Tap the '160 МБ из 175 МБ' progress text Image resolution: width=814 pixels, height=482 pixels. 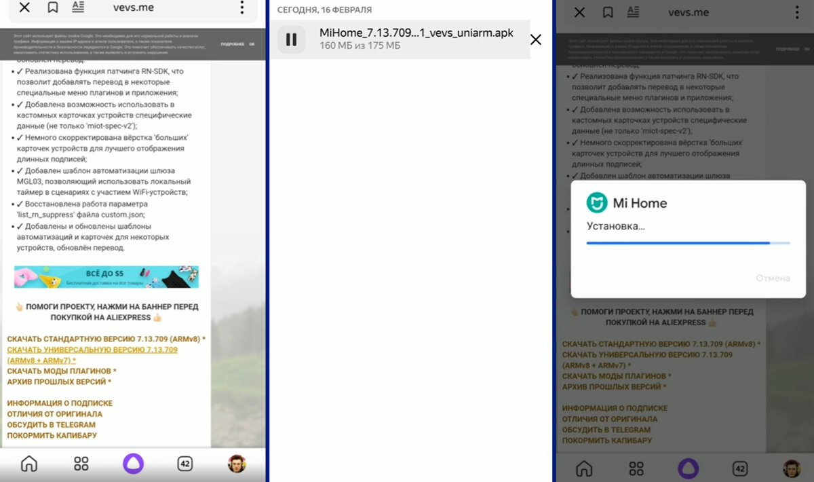[360, 46]
